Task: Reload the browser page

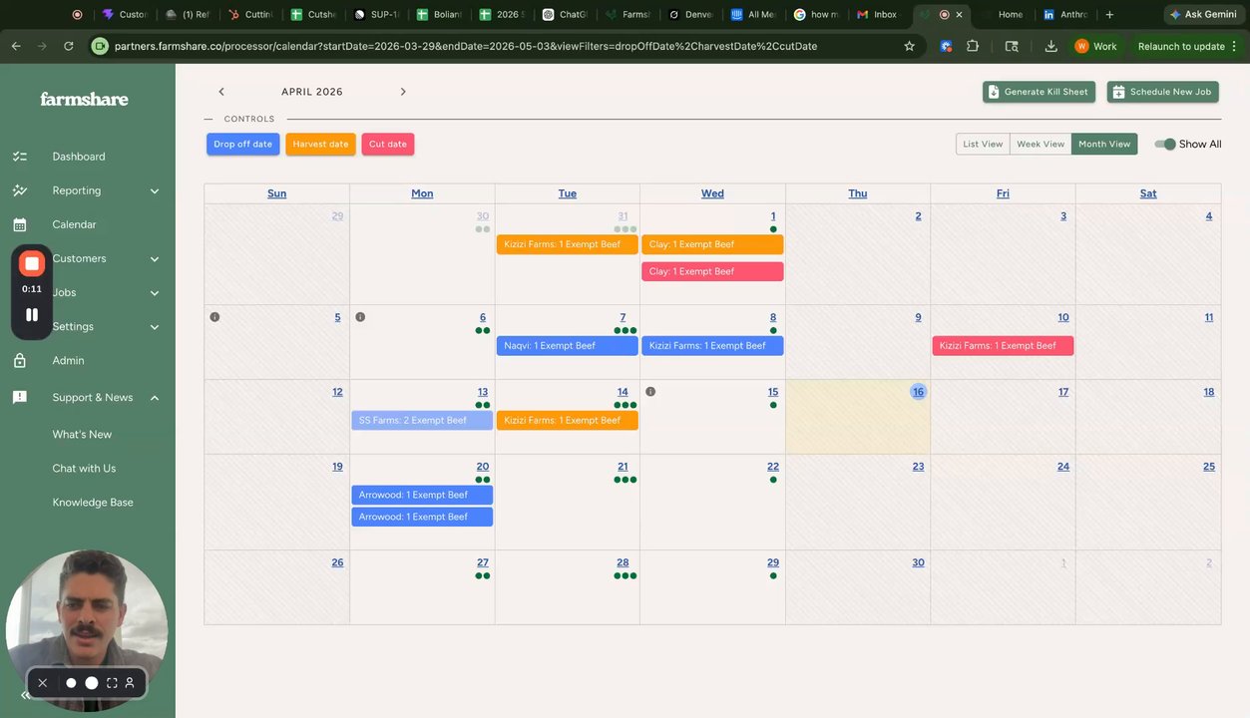Action: tap(68, 46)
